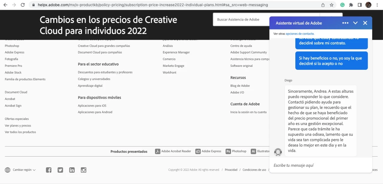
Task: Open Aplicaciones para iOS link
Action: click(92, 106)
